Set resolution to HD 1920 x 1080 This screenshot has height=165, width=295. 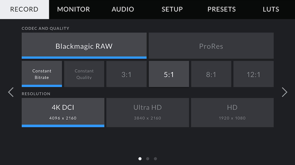tap(232, 113)
